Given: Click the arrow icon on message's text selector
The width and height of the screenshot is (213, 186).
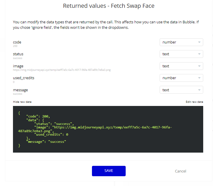Looking at the screenshot, I should tap(199, 90).
